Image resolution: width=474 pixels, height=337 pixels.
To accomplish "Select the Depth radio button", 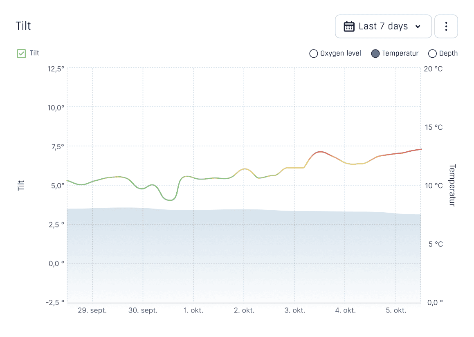I will pos(432,54).
